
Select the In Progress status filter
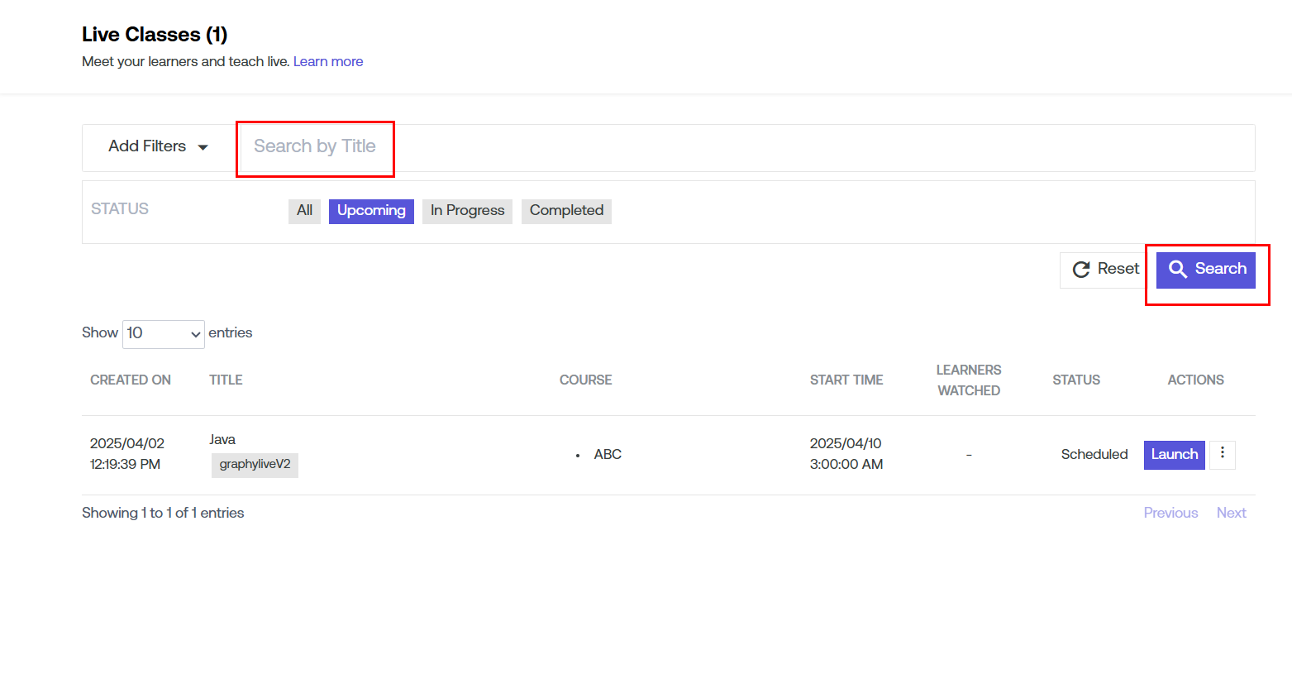(x=467, y=211)
